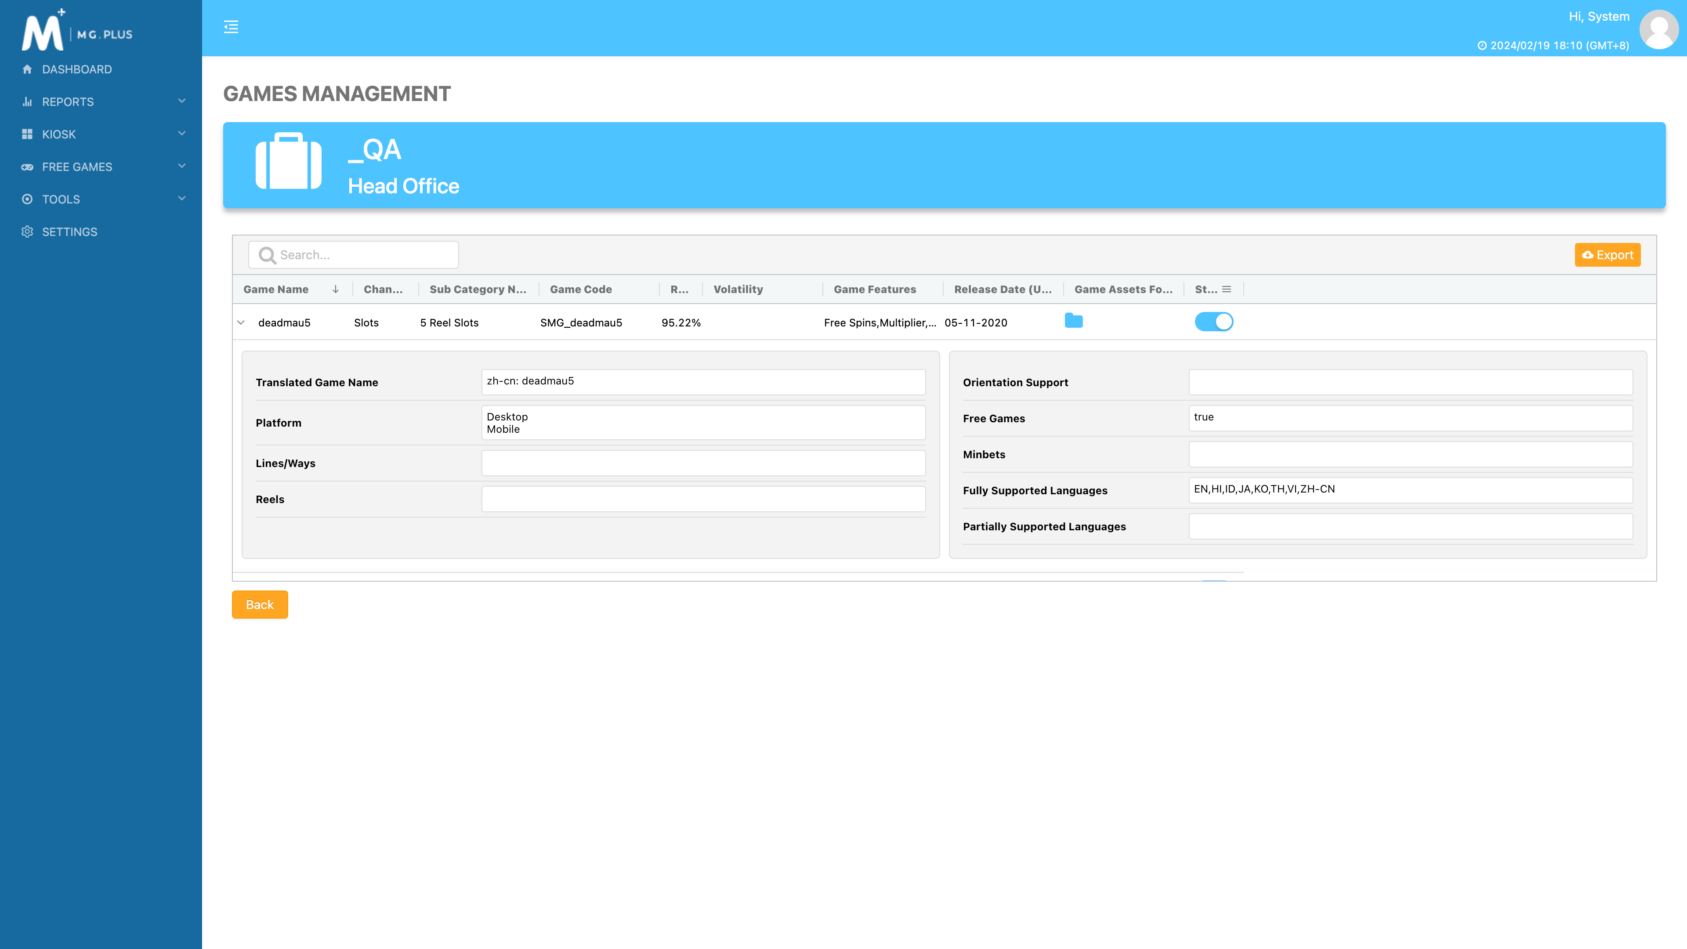Click the sidebar collapse hamburger icon
Screen dimensions: 1687x949
231,27
